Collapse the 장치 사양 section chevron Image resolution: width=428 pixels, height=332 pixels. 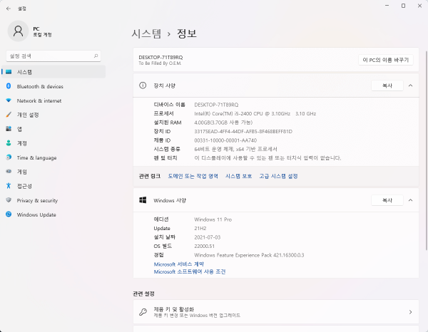[x=411, y=85]
